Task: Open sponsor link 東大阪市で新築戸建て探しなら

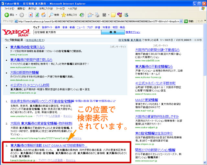Action: tap(31, 60)
